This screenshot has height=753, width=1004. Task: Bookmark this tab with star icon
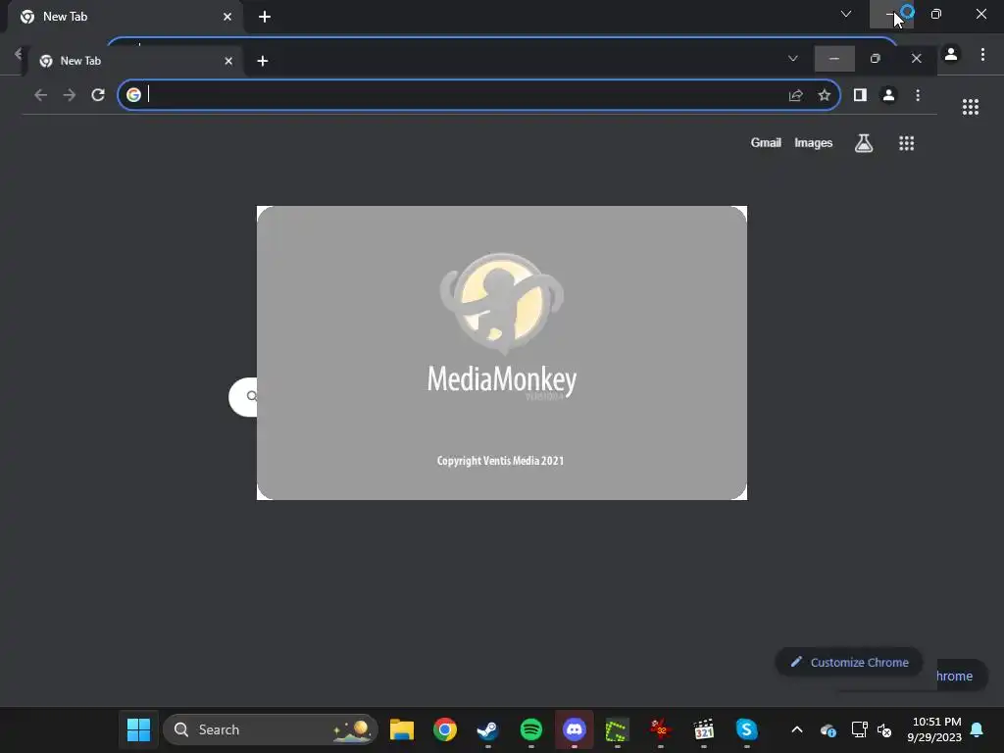[x=824, y=95]
